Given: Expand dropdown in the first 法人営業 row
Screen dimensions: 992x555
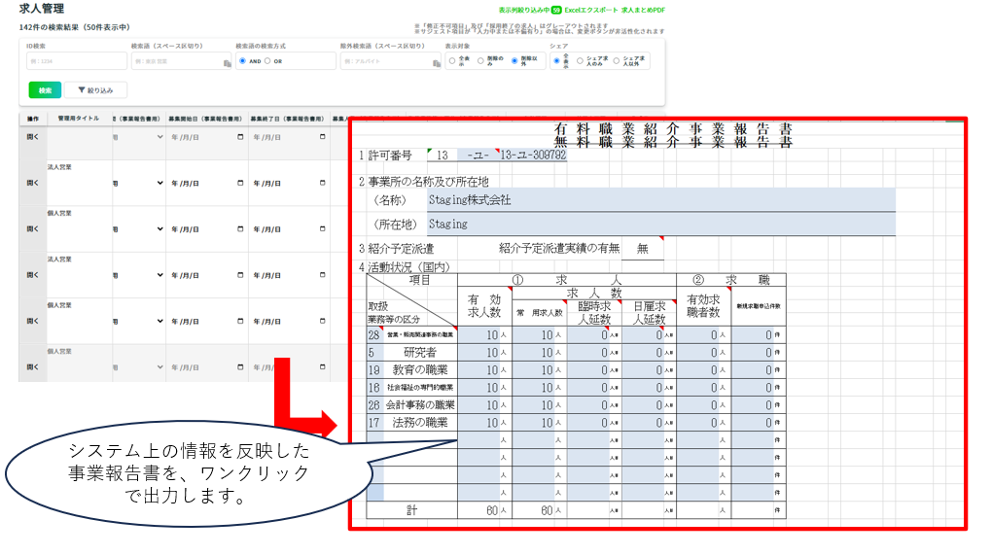Looking at the screenshot, I should [x=159, y=183].
